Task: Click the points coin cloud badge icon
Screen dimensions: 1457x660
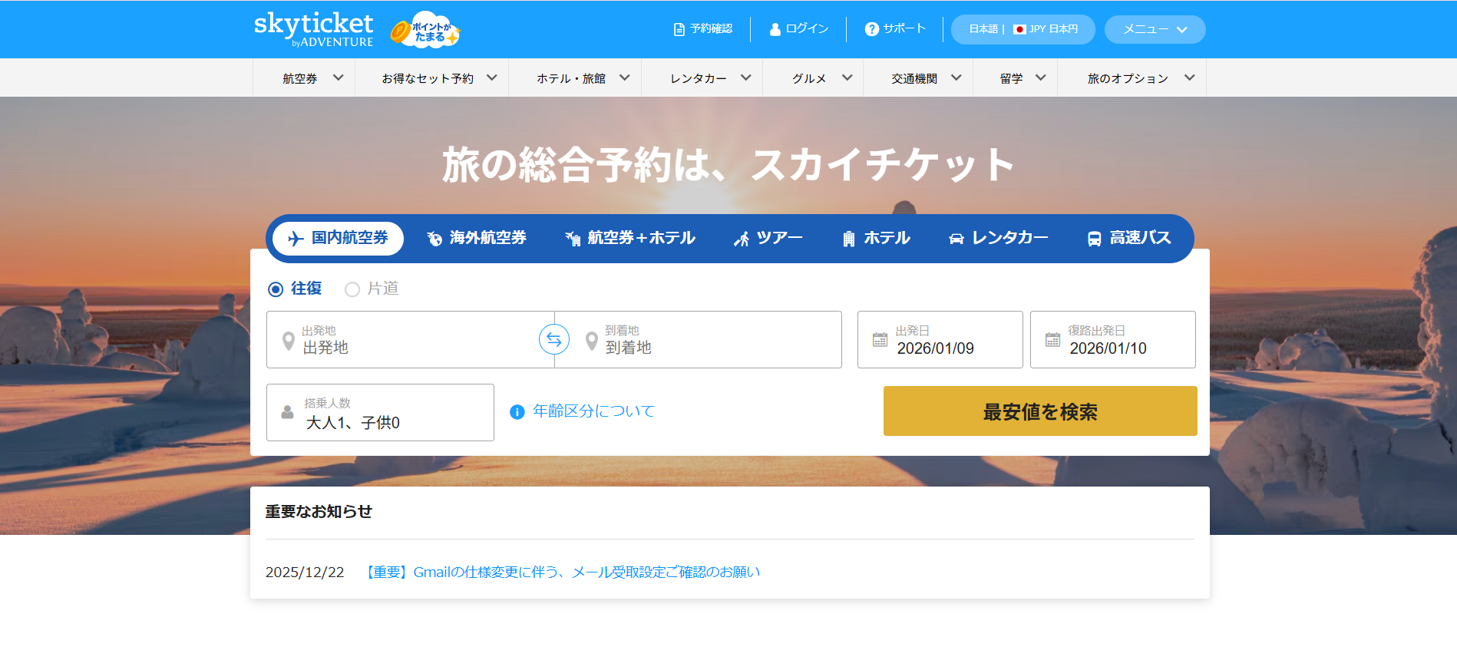Action: pos(425,31)
